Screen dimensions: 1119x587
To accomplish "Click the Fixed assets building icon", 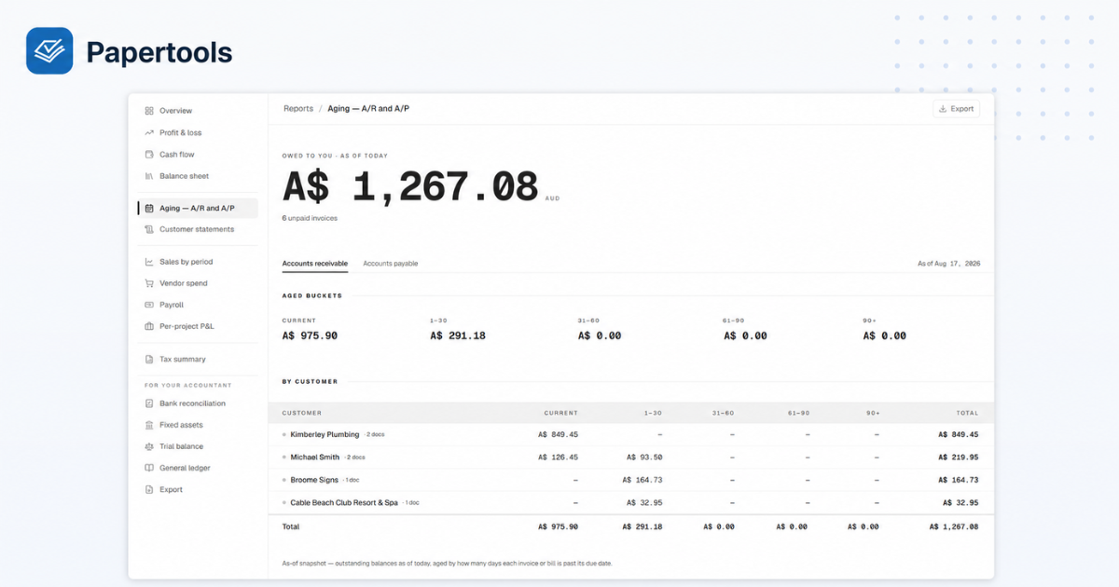I will (x=149, y=425).
